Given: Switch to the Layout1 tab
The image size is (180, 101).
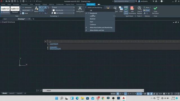Looking at the screenshot, I should pyautogui.click(x=12, y=93).
